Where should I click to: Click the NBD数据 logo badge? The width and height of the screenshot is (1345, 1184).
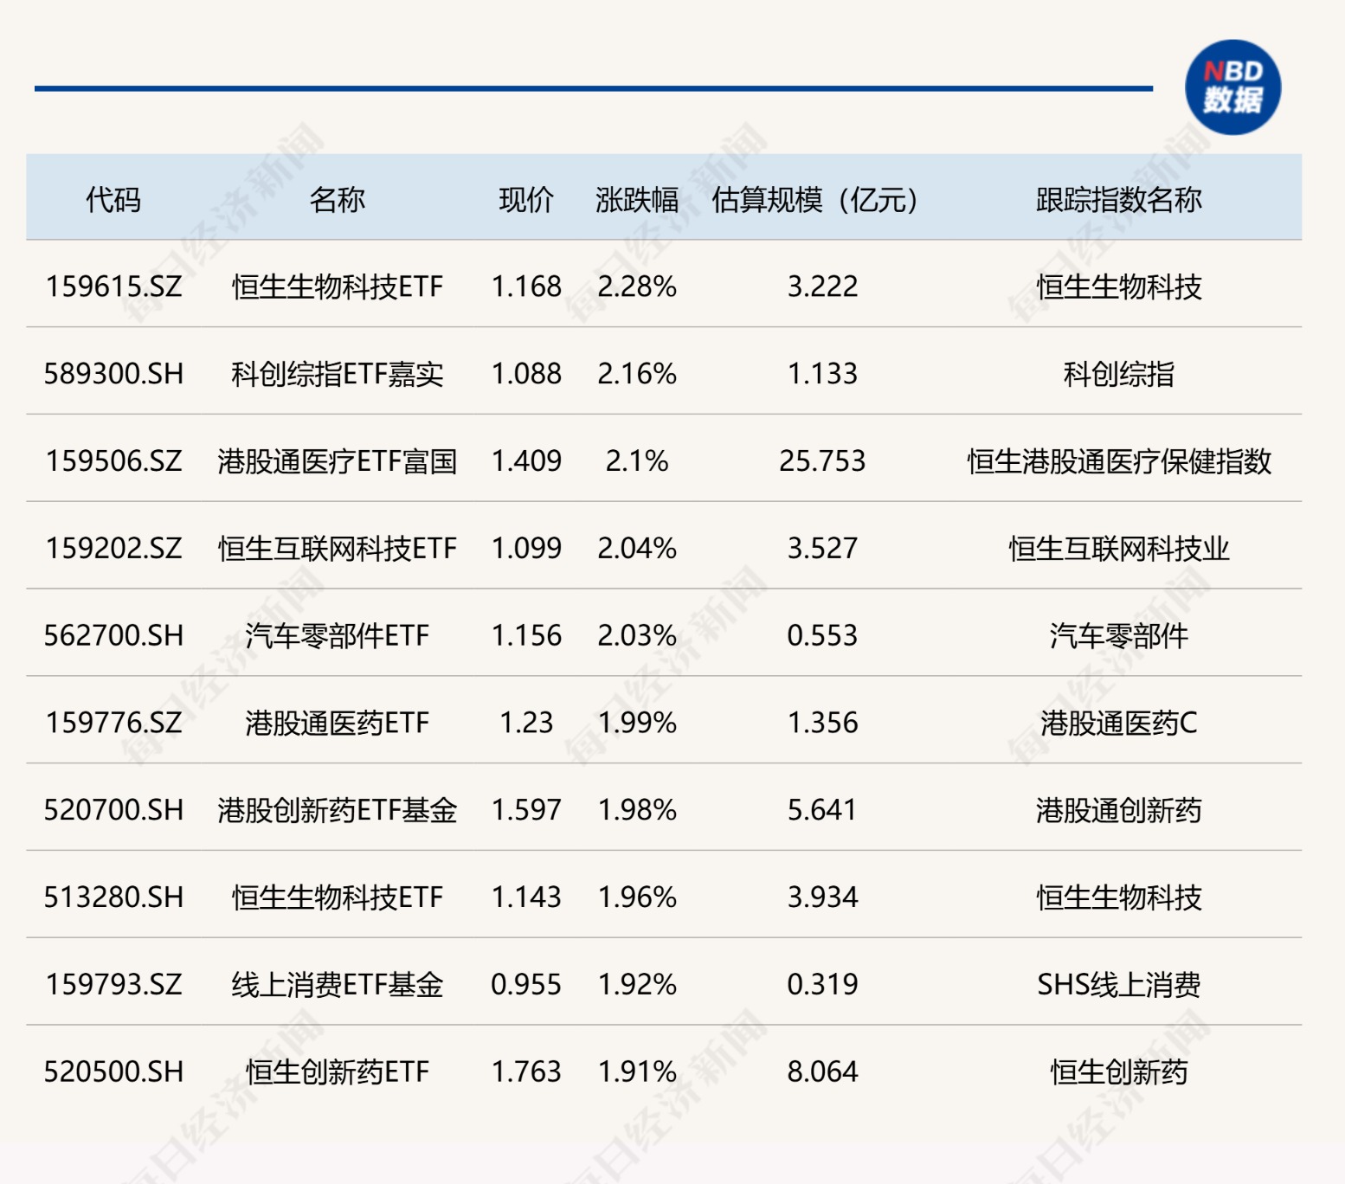tap(1232, 87)
